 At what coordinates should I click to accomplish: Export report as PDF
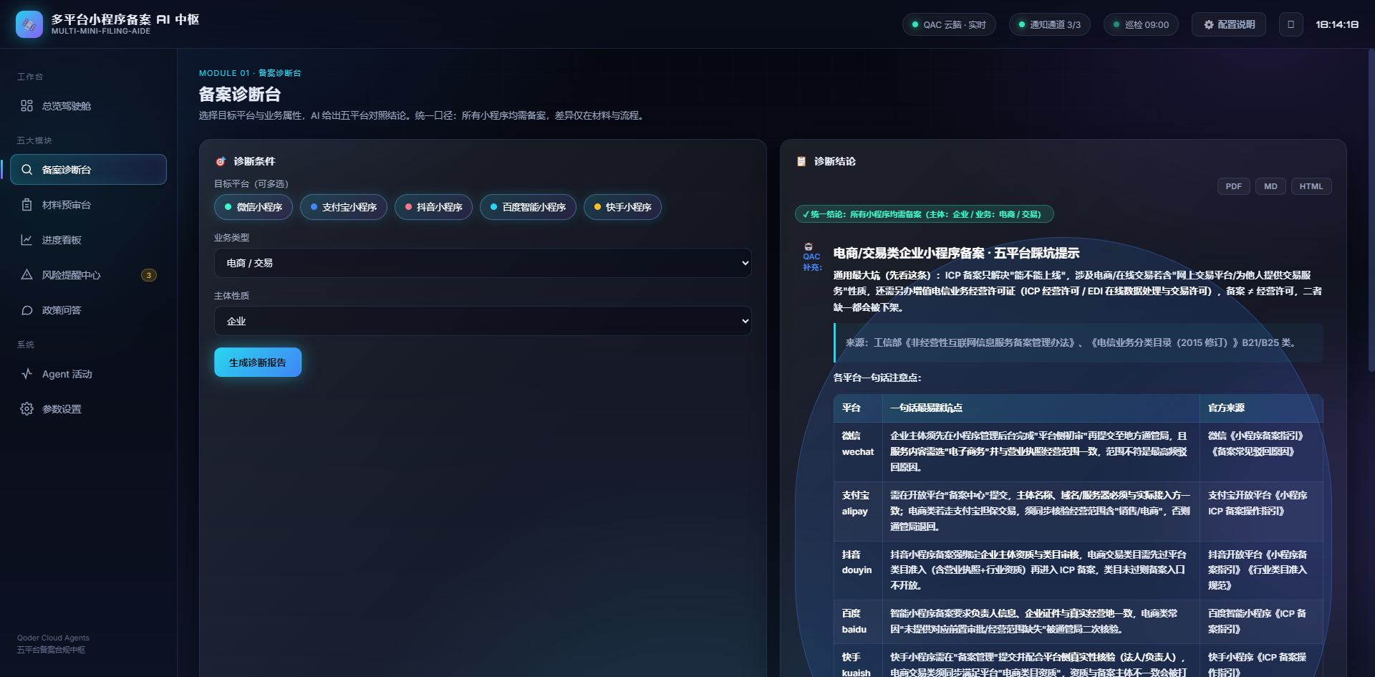click(x=1234, y=186)
